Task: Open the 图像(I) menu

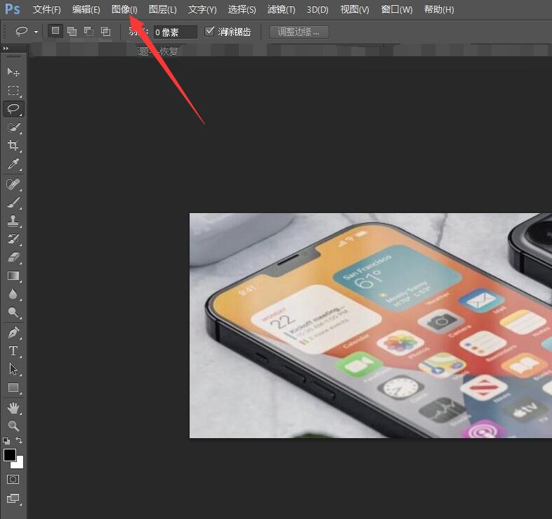Action: click(124, 9)
